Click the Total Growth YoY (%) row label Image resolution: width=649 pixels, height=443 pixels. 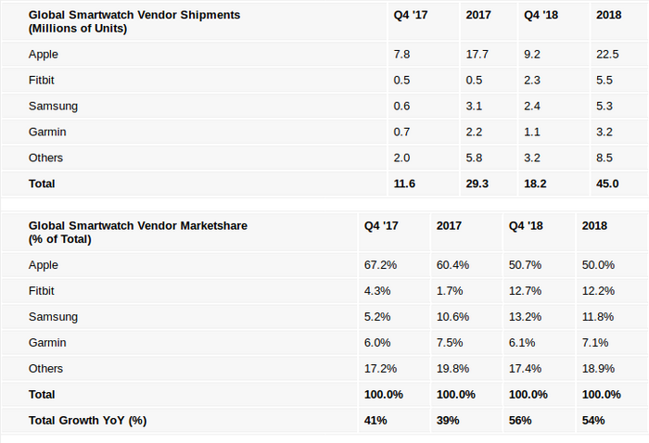click(x=87, y=421)
